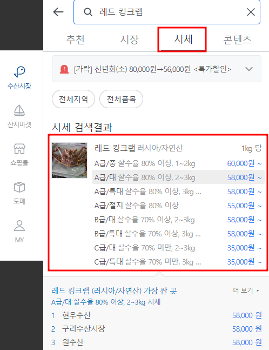Select A급/중 1~2kg price row
Viewport: 269px width, 350px height.
(178, 163)
